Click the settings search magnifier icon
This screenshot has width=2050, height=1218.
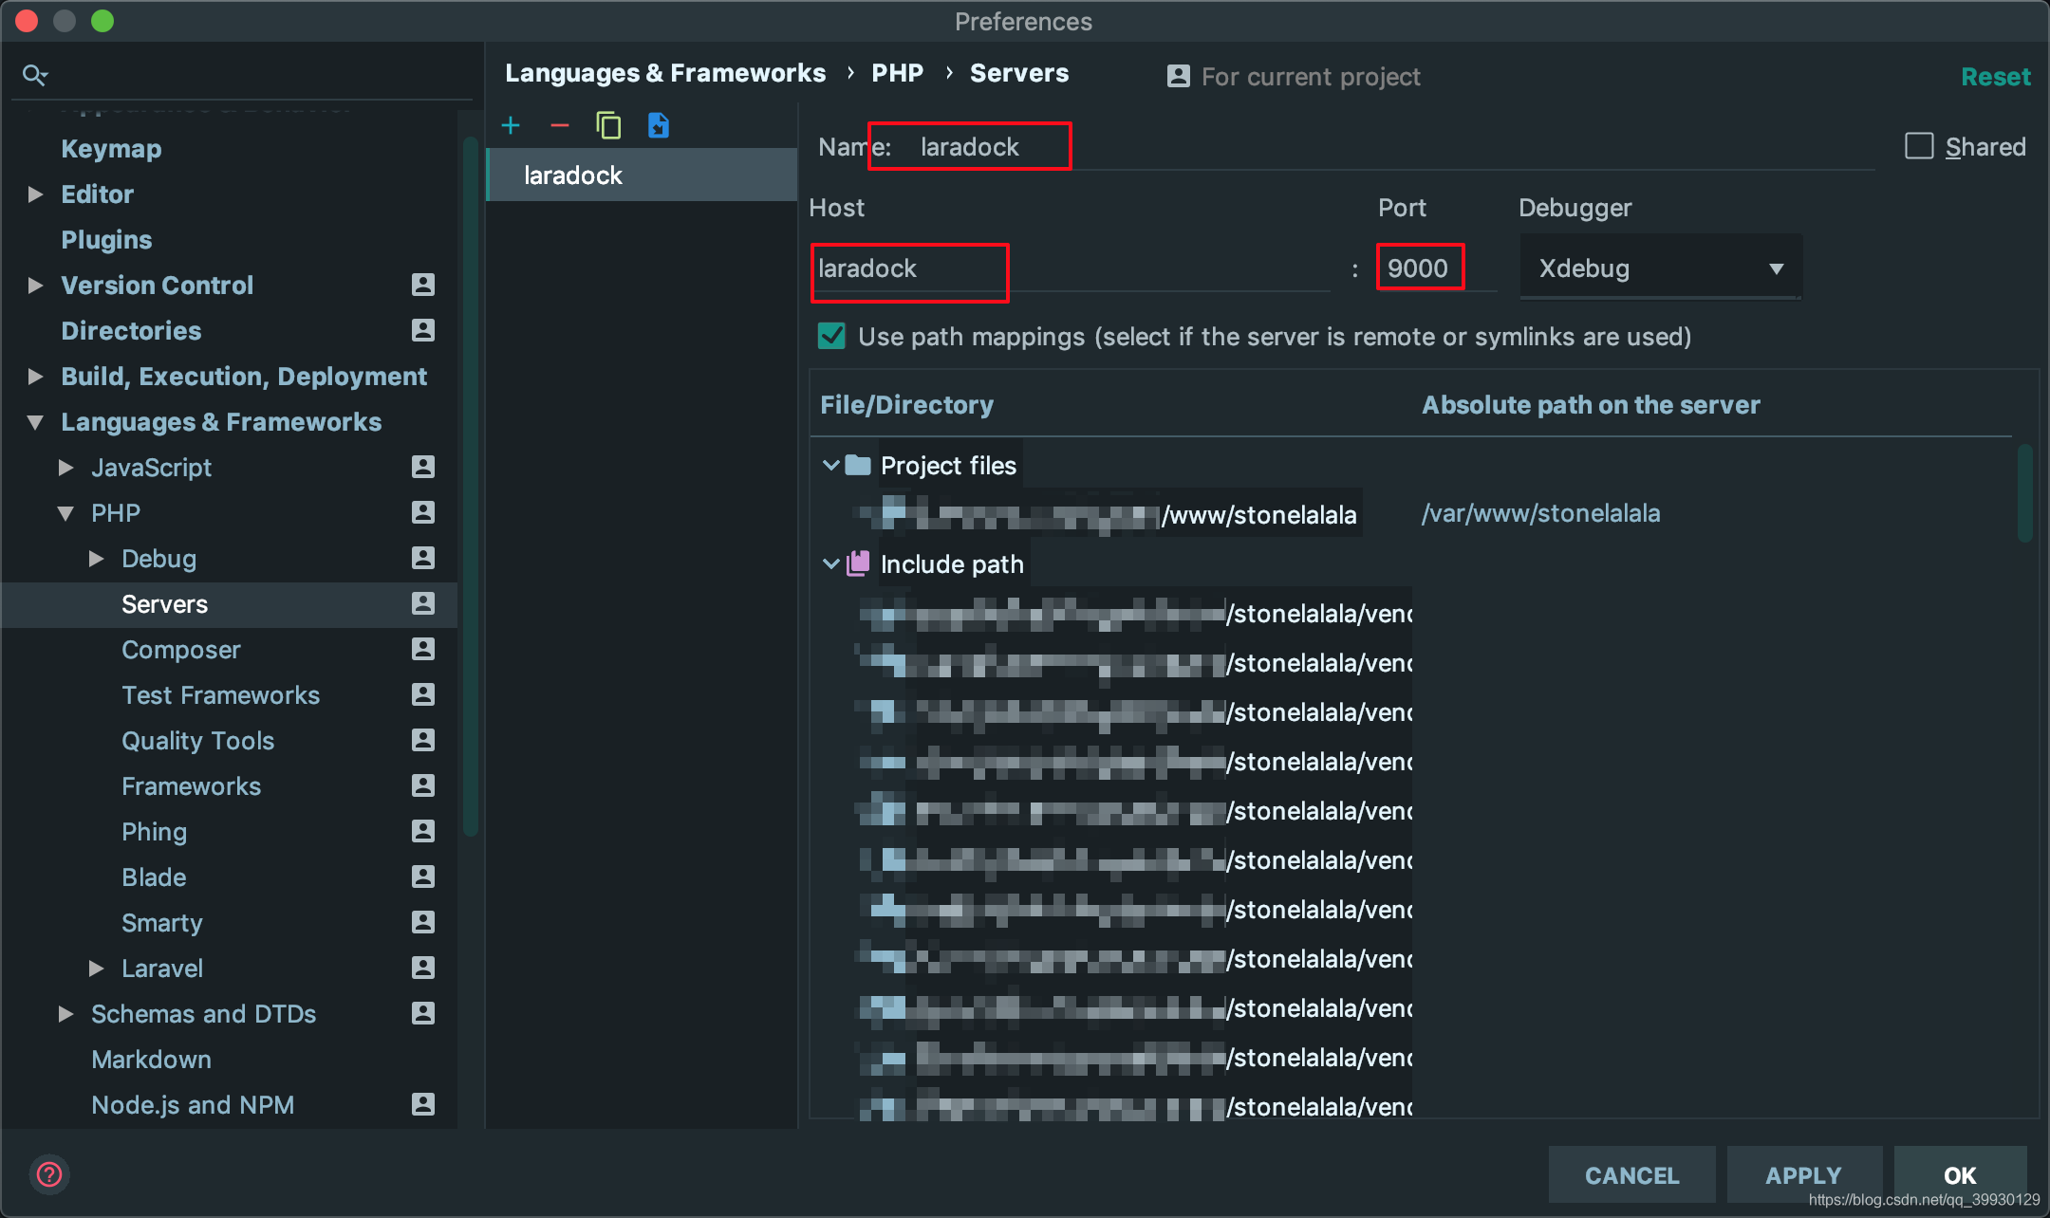click(x=35, y=75)
